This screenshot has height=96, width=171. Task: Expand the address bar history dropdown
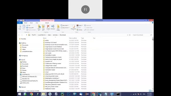point(128,35)
